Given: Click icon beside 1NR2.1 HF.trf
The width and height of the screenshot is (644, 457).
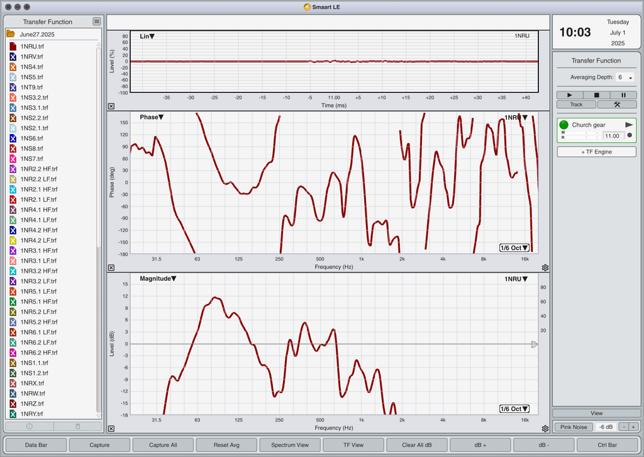Looking at the screenshot, I should [13, 189].
